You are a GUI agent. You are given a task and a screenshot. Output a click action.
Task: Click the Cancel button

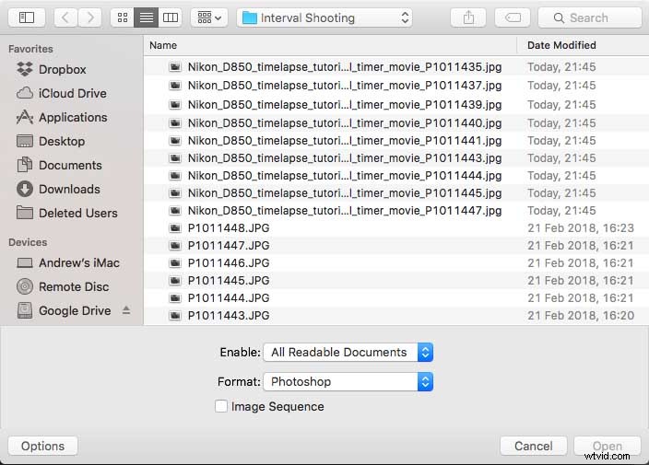533,446
